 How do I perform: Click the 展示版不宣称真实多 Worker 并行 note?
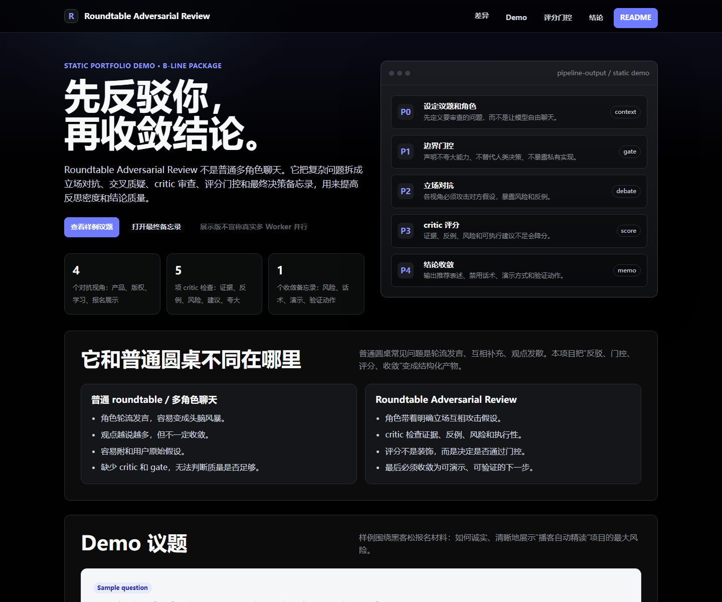254,227
